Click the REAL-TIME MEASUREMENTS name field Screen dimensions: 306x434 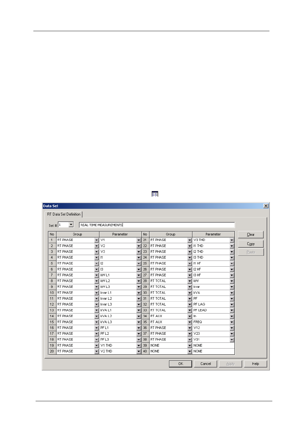click(157, 225)
